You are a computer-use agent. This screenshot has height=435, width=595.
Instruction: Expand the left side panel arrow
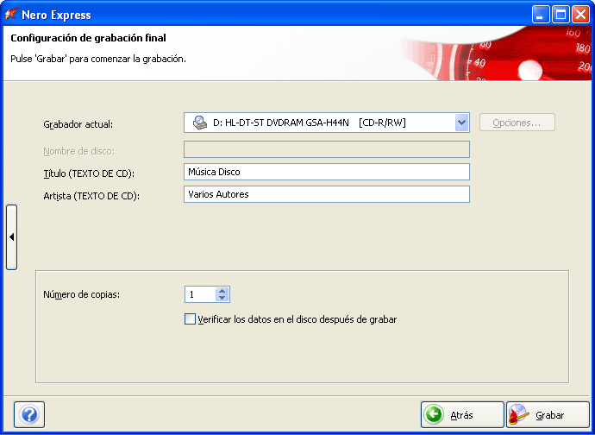(11, 237)
